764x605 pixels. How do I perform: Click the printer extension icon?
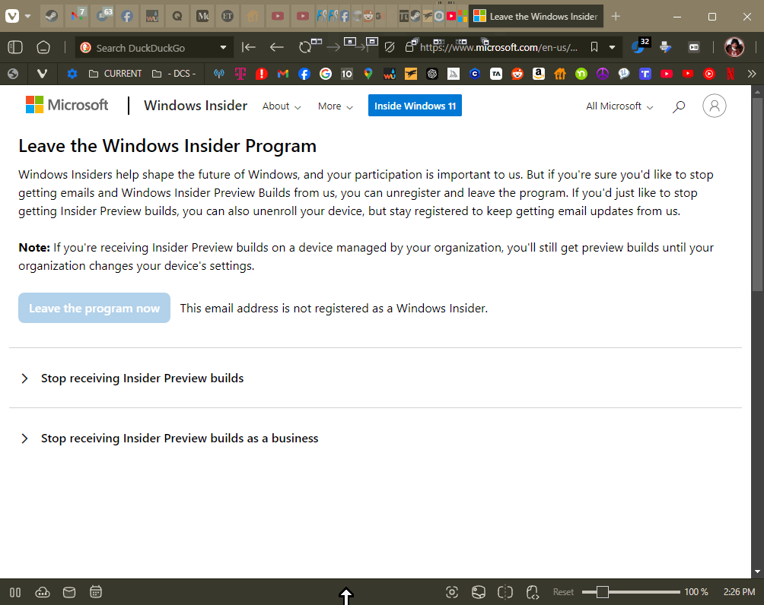click(x=665, y=46)
